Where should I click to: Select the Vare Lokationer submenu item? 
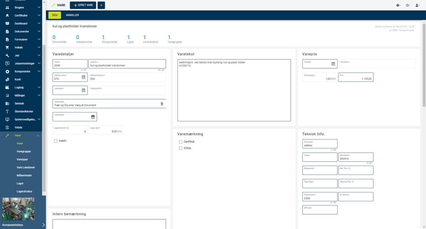tap(26, 168)
